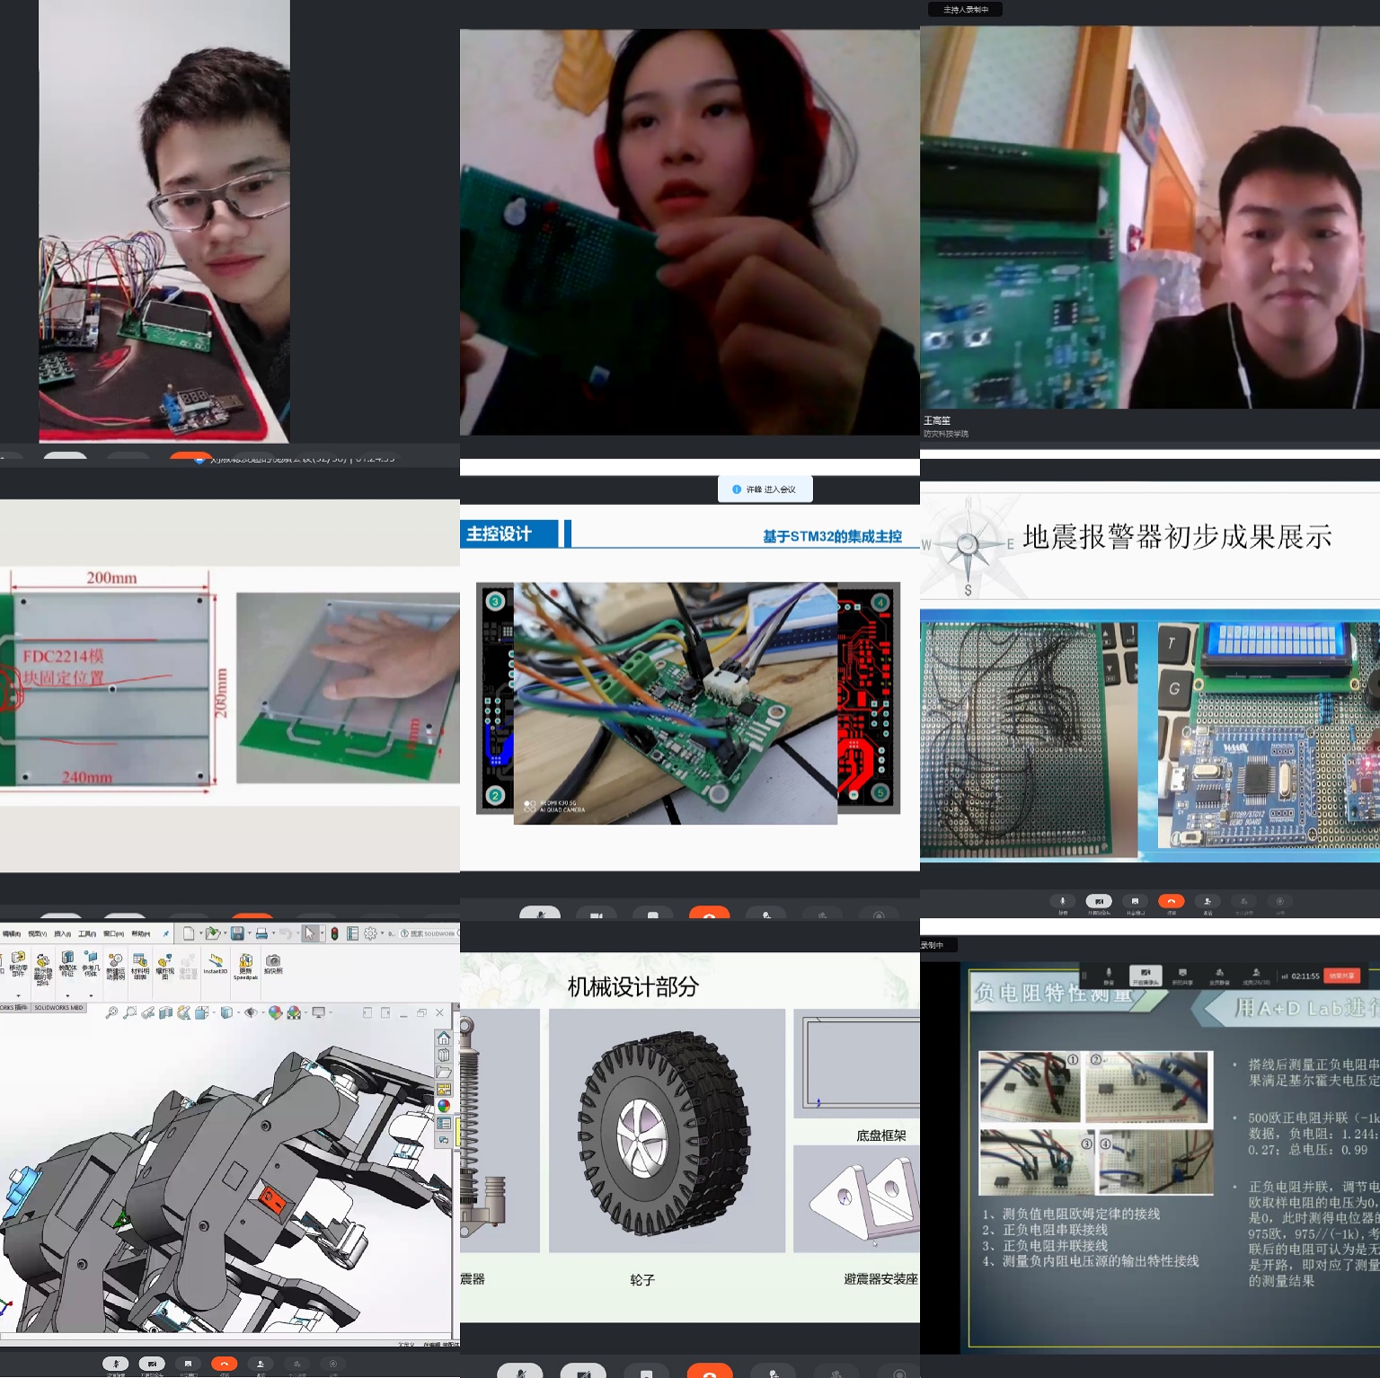This screenshot has width=1380, height=1378.
Task: Switch to the SOLIDWORKS MBD tab
Action: tap(58, 1007)
